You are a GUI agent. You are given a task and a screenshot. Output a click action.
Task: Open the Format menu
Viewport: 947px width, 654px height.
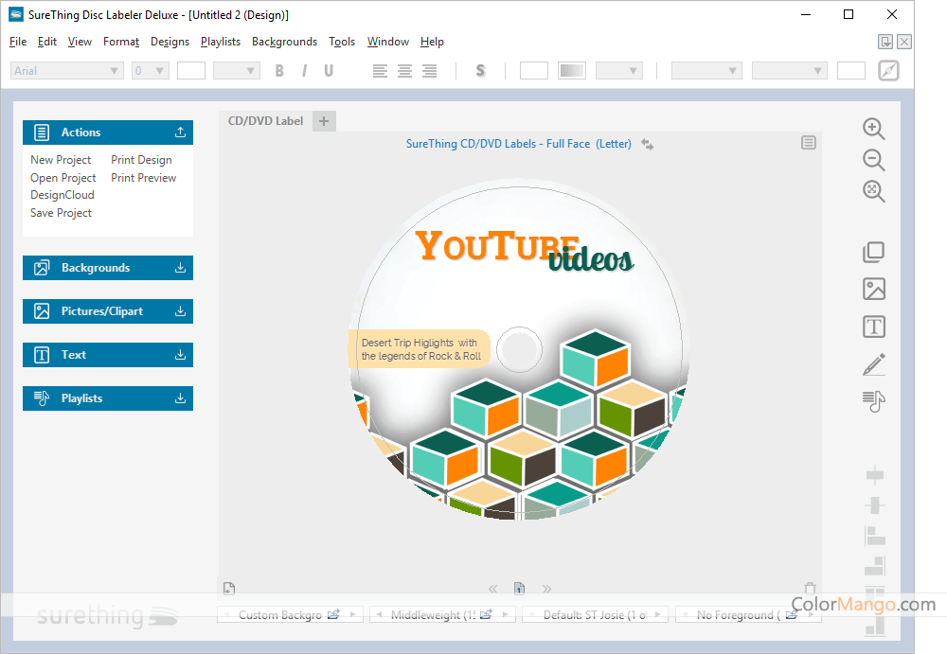point(121,42)
